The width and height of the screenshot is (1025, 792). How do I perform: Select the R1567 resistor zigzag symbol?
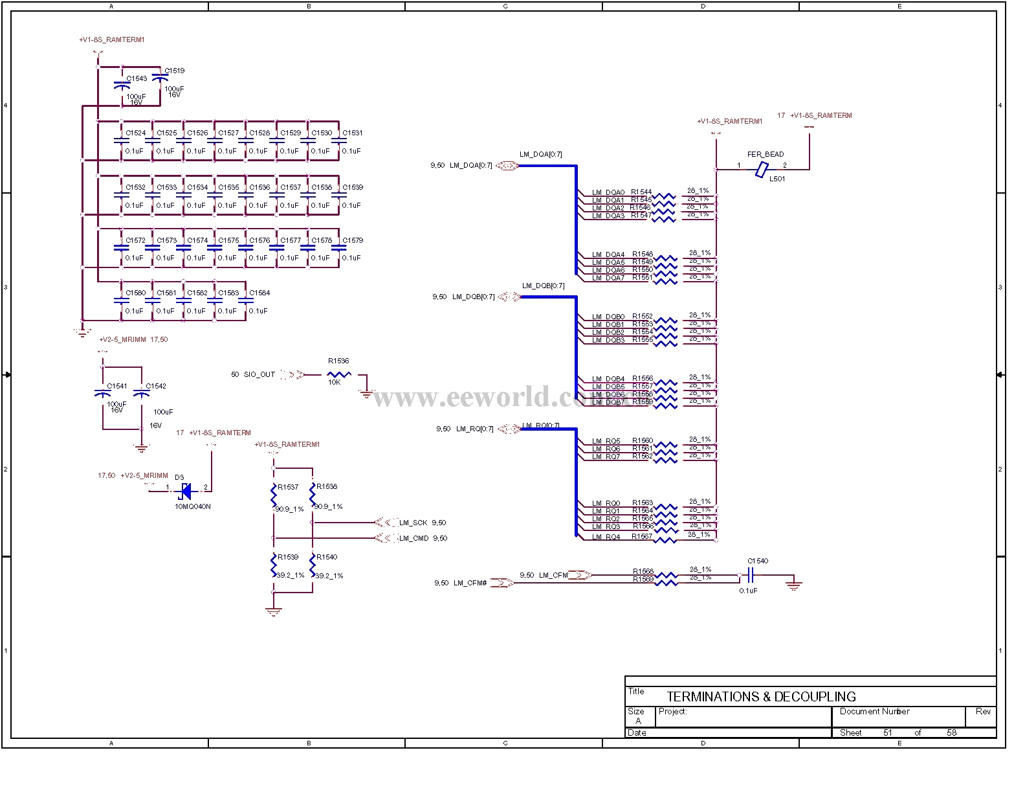click(666, 539)
